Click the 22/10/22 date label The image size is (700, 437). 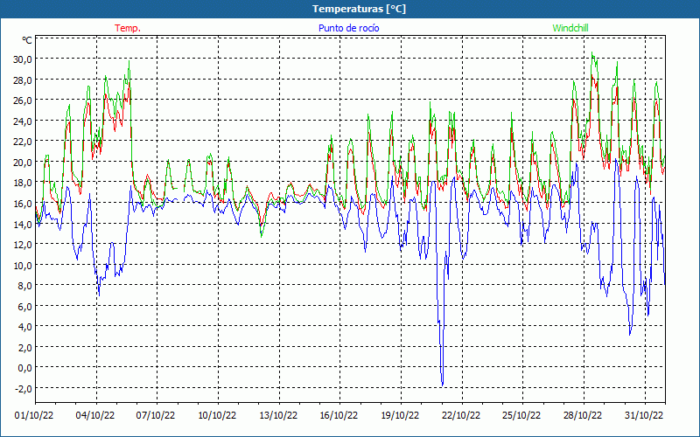coord(461,416)
